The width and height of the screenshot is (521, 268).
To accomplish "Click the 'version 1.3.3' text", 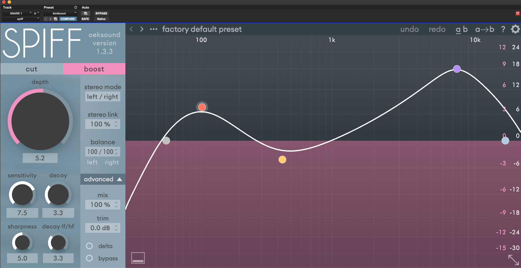I will pyautogui.click(x=105, y=47).
